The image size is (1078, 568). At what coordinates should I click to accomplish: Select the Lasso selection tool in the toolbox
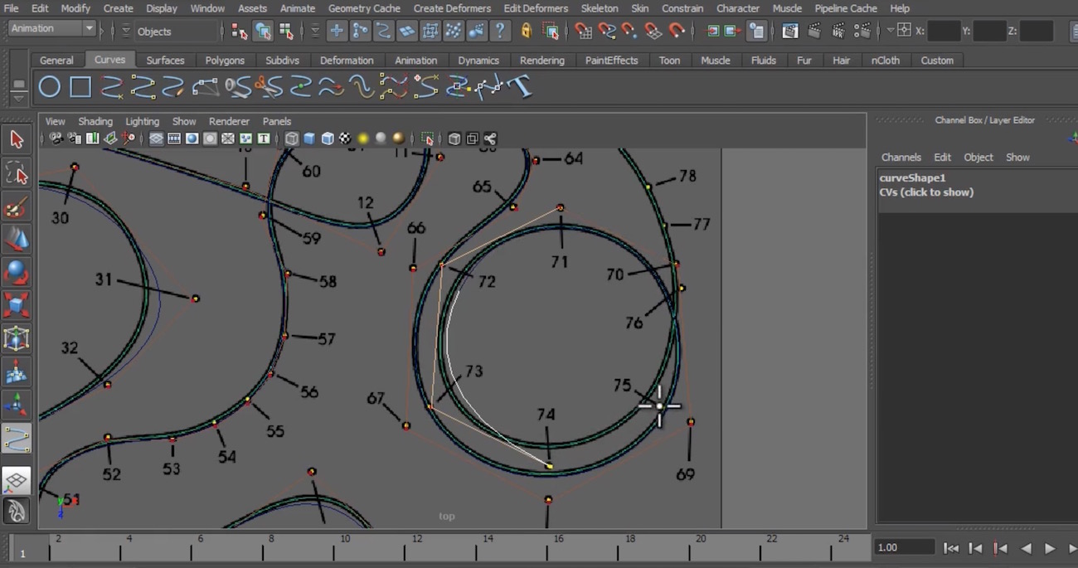(x=17, y=173)
